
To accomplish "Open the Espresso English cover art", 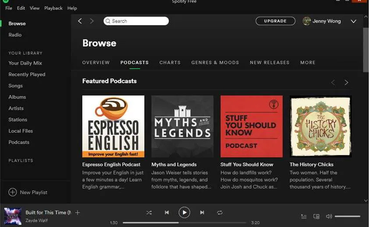I will point(113,126).
